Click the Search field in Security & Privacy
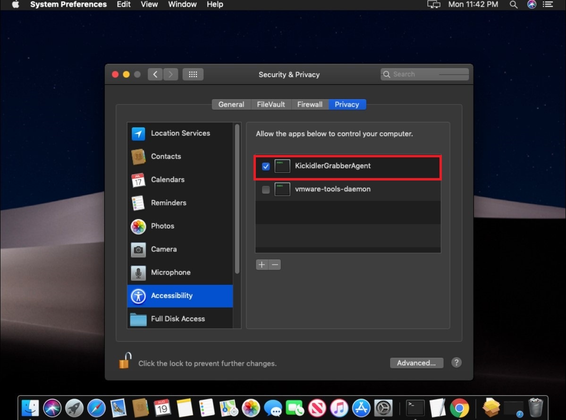 (x=424, y=74)
